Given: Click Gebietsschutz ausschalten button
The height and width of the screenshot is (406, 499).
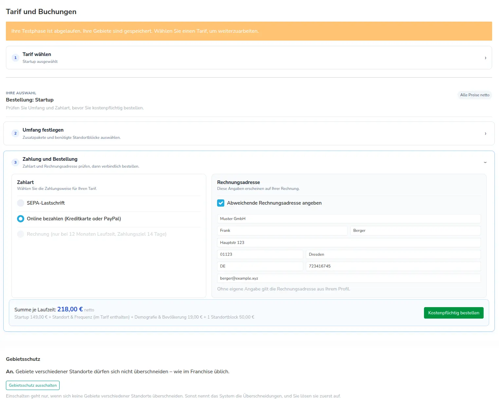Looking at the screenshot, I should 33,385.
